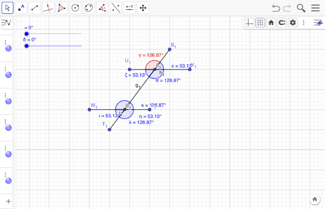Image resolution: width=325 pixels, height=209 pixels.
Task: Open options for first algebra row
Action: pyautogui.click(x=6, y=42)
